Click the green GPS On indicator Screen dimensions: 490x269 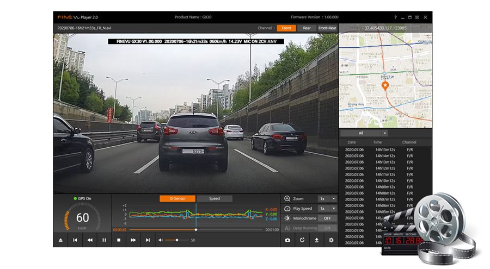pos(75,198)
